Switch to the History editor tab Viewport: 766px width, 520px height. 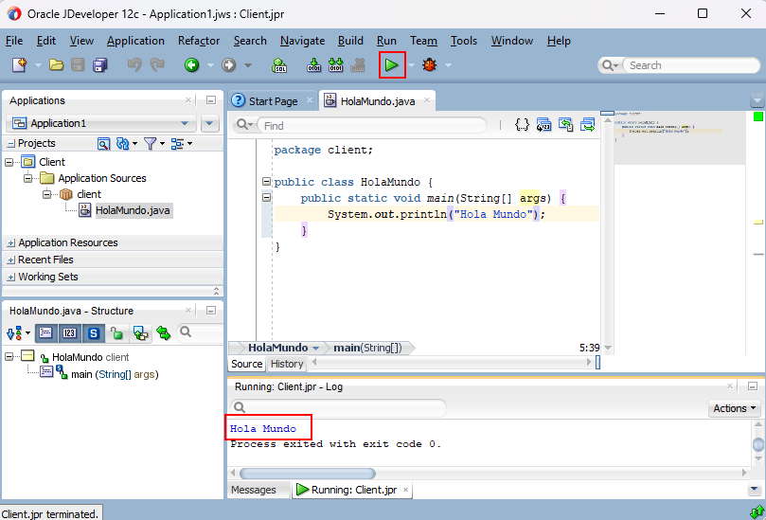[287, 364]
